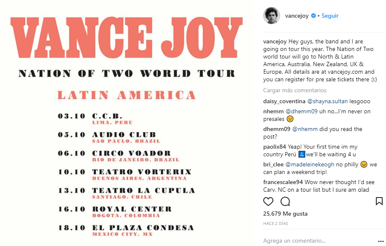Open daisy_coventina's profile
This screenshot has height=246, width=386.
pyautogui.click(x=284, y=101)
